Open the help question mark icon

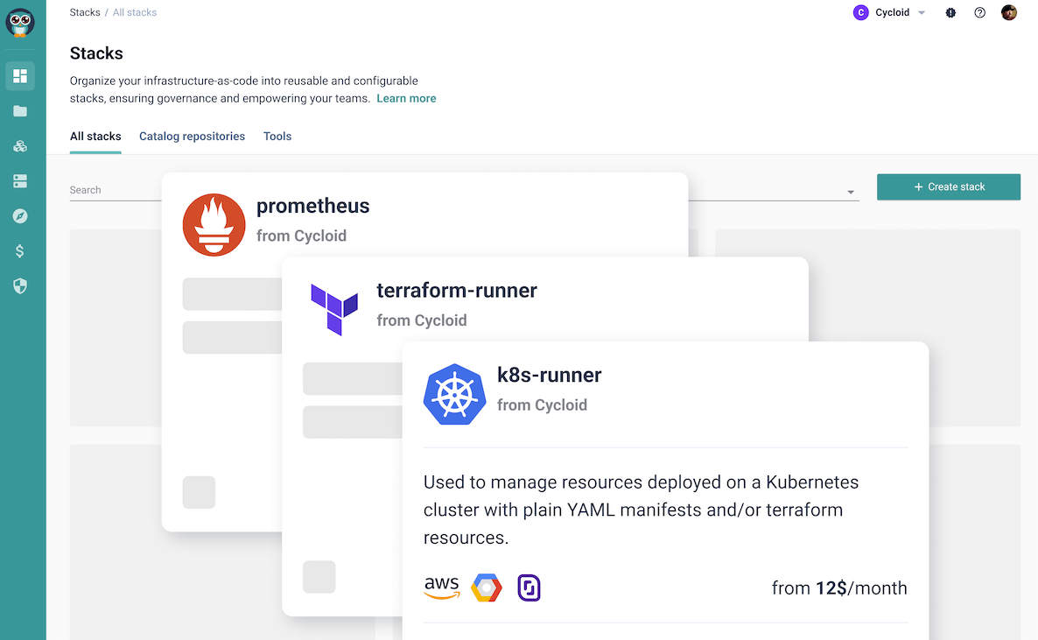pyautogui.click(x=979, y=12)
